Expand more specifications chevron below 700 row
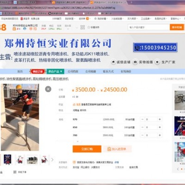Image resolution: width=185 pixels, height=185 pixels. (x=78, y=141)
